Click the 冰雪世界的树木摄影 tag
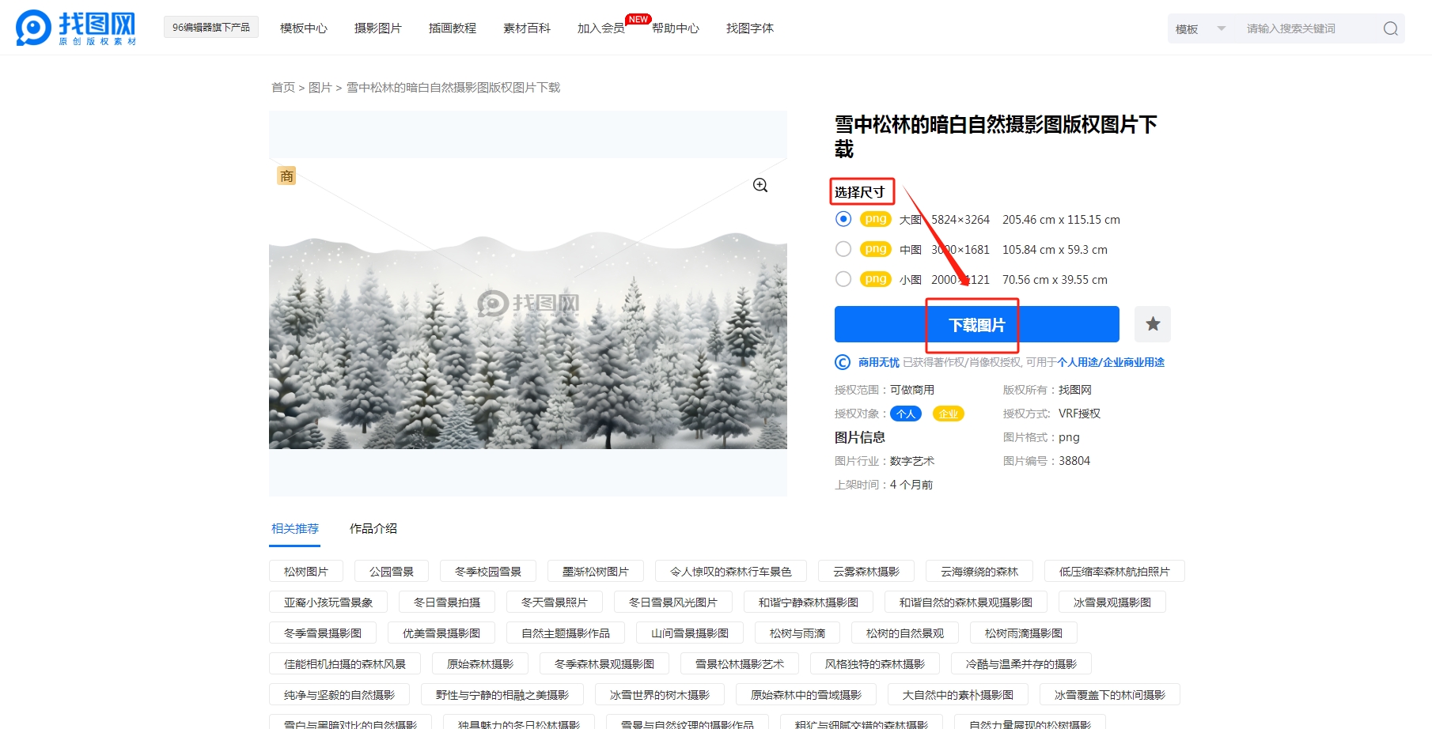Viewport: 1432px width, 729px height. coord(660,694)
